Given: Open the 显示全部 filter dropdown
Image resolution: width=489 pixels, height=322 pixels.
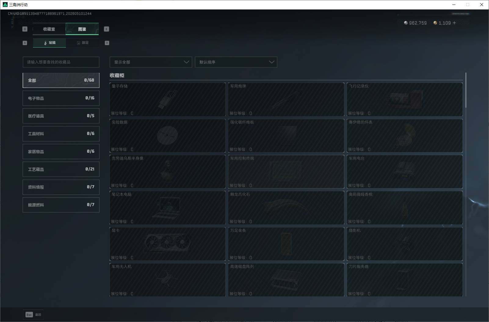Looking at the screenshot, I should click(151, 62).
